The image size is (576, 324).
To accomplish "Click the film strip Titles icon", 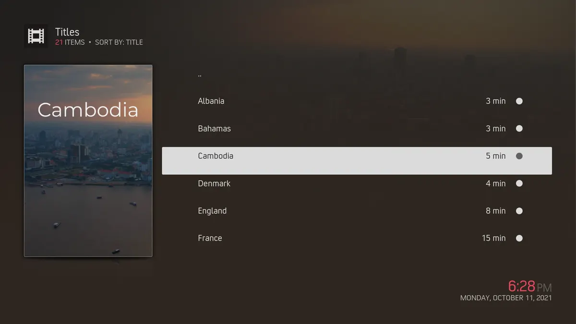I will coord(36,36).
